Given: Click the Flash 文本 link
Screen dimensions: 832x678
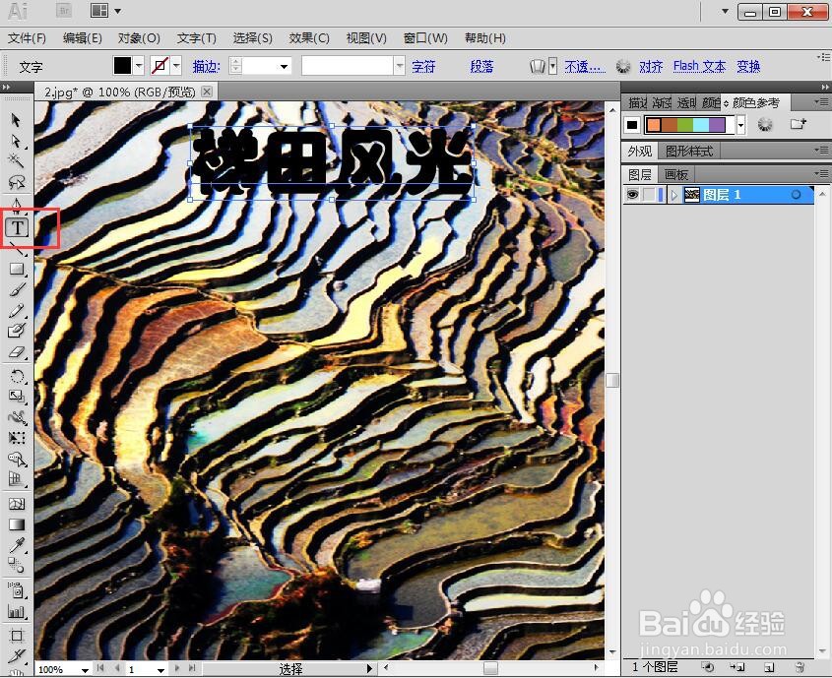Looking at the screenshot, I should coord(699,66).
